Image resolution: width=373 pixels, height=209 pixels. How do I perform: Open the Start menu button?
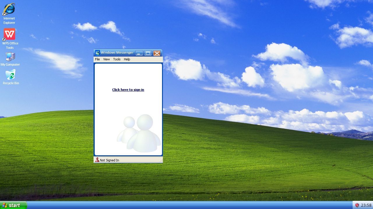tap(13, 205)
